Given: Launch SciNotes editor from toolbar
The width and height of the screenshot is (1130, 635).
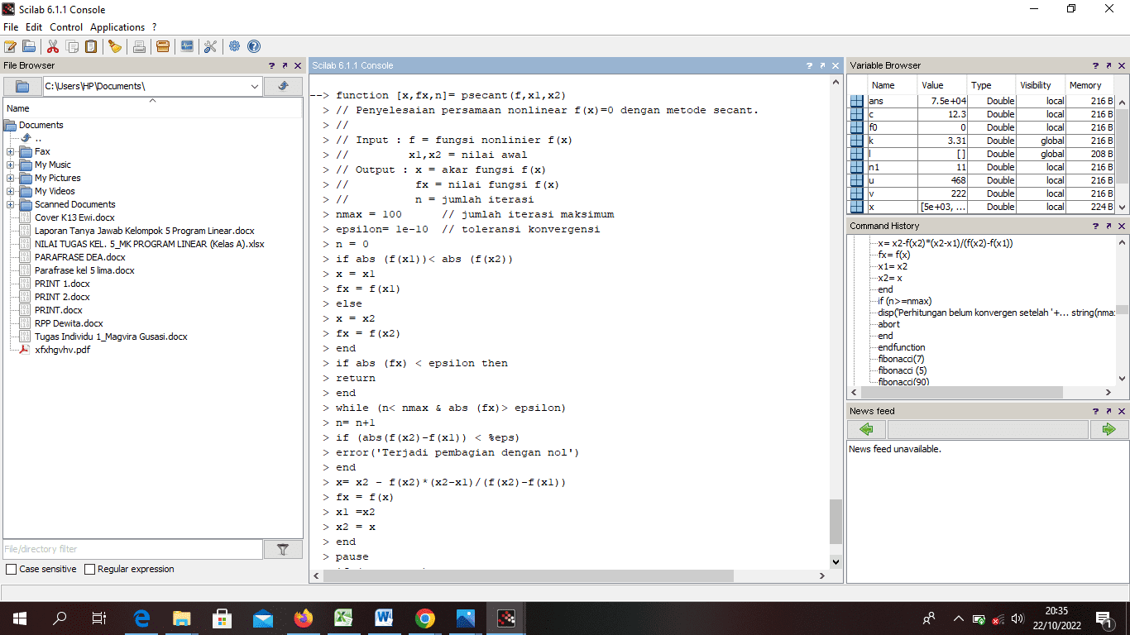Looking at the screenshot, I should pyautogui.click(x=10, y=46).
